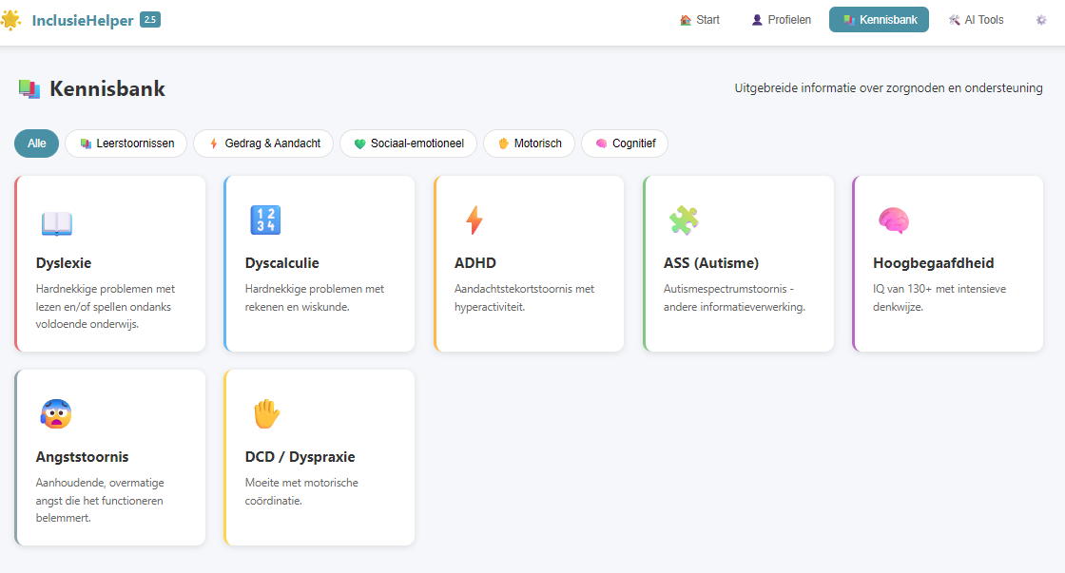The height and width of the screenshot is (573, 1065).
Task: Open the Kennisbank navigation tab
Action: (879, 20)
